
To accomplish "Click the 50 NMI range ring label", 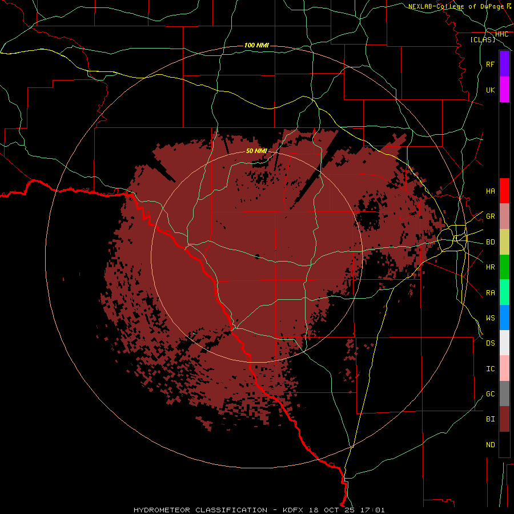I will [x=256, y=151].
